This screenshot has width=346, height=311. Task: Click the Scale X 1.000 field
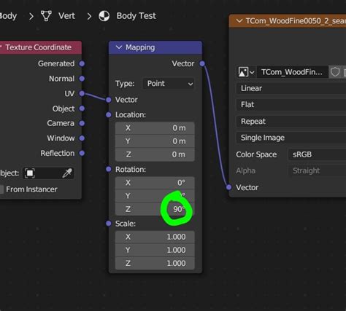point(155,237)
